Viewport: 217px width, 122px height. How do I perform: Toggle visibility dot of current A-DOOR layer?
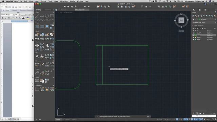194,19
